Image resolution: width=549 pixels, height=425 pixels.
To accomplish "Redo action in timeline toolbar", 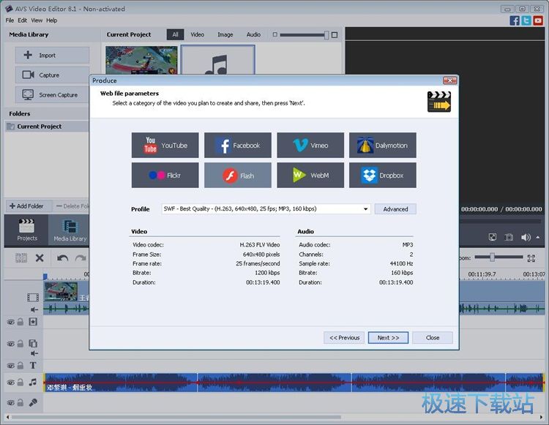I will point(81,258).
